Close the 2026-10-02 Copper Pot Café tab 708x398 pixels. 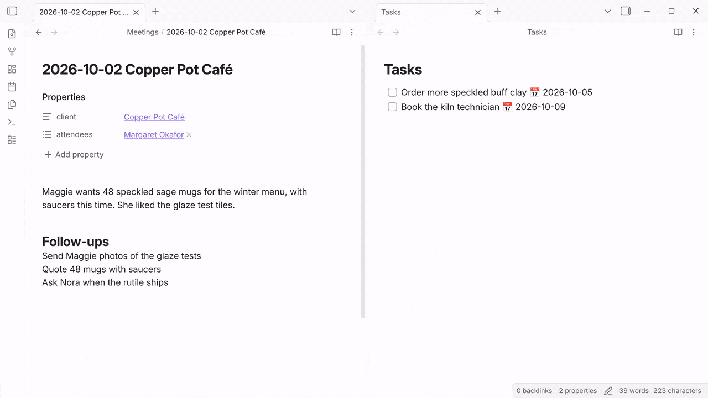[x=136, y=12]
